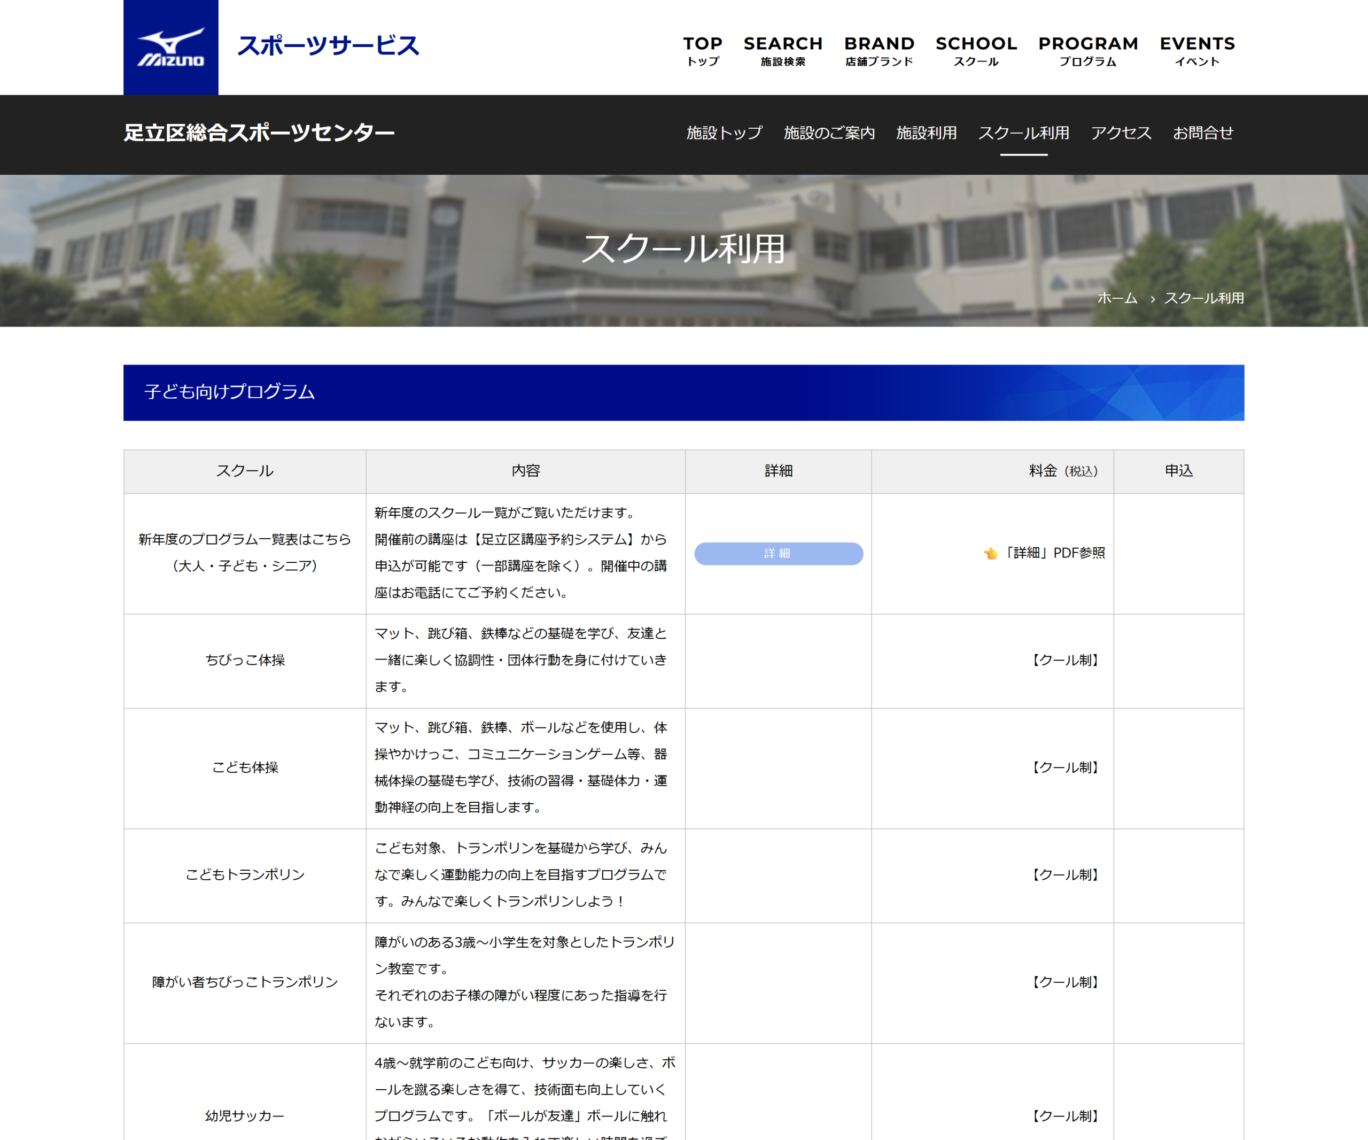Click the 詳細 button for the program list
This screenshot has height=1140, width=1368.
(779, 554)
